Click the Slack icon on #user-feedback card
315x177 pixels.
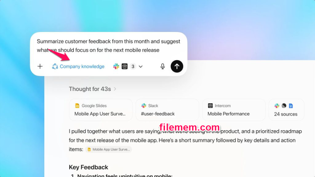[x=144, y=106]
